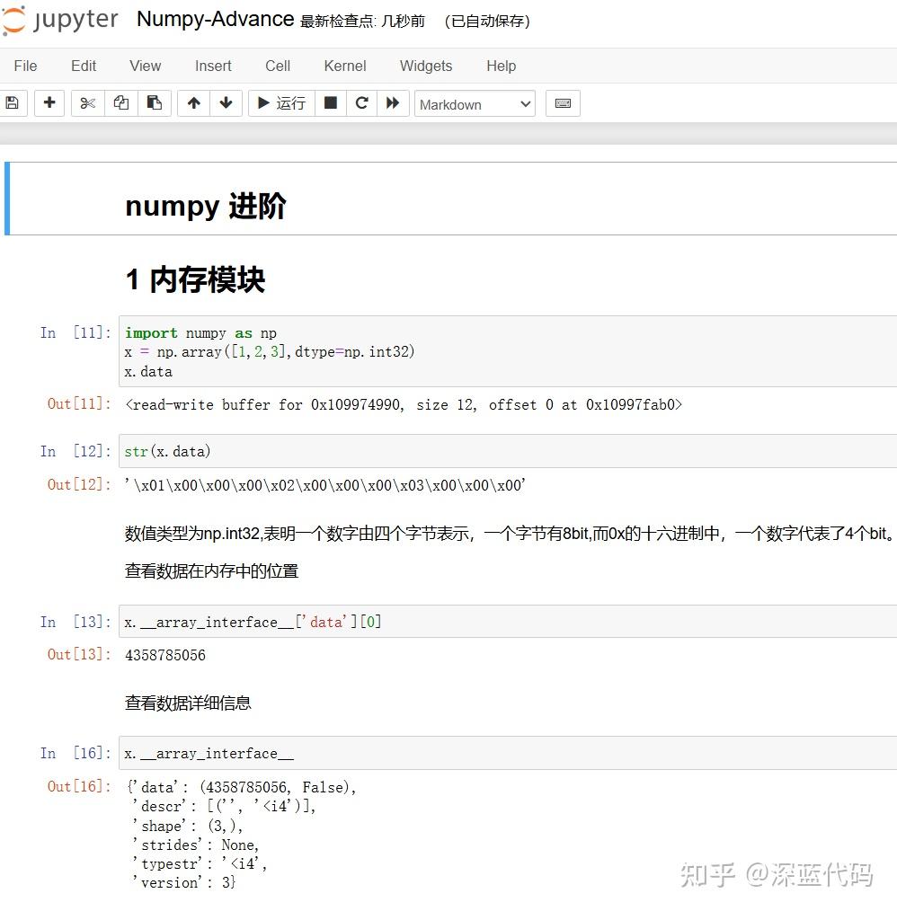Paste a cell using the paste icon
Screen dimensions: 897x911
point(154,102)
